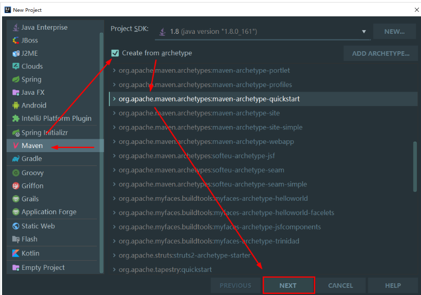421x295 pixels.
Task: Select myfaces-archetype-helloworld archetype row
Action: [263, 198]
